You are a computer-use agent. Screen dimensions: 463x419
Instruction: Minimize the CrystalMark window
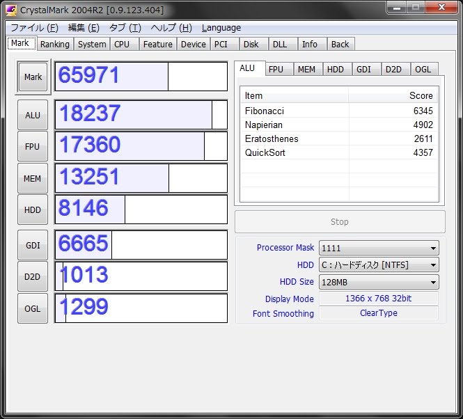(x=397, y=7)
